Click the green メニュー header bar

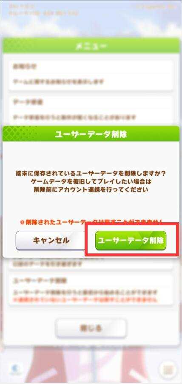(91, 46)
